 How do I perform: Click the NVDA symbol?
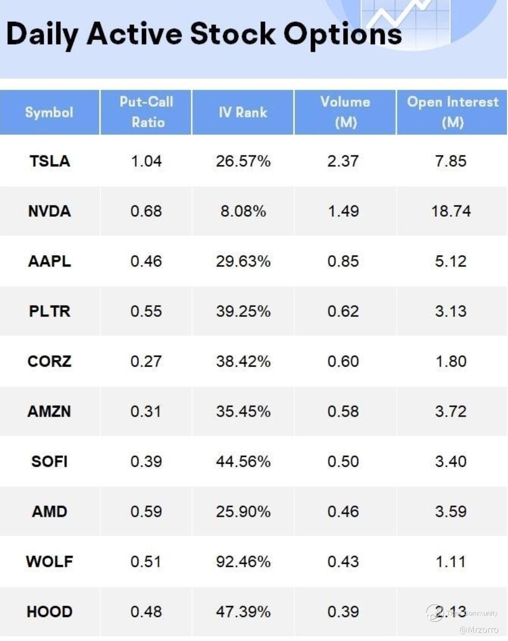50,211
